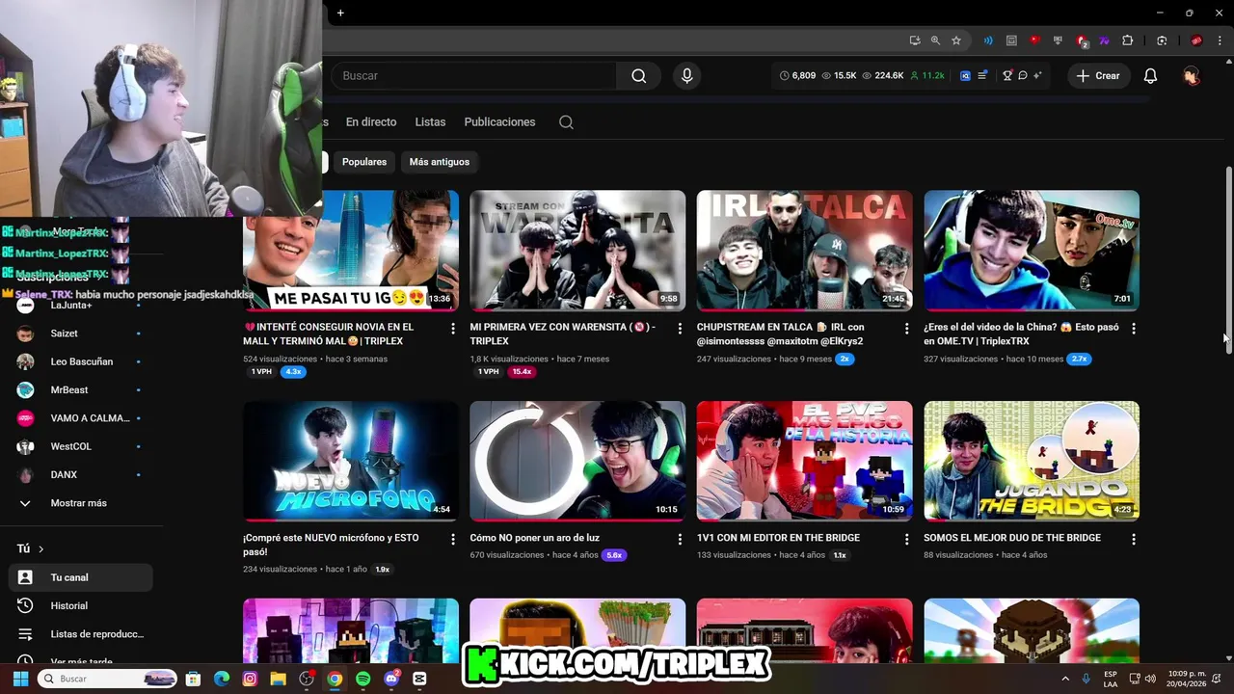Open Discord from taskbar
1234x694 pixels.
pyautogui.click(x=391, y=679)
